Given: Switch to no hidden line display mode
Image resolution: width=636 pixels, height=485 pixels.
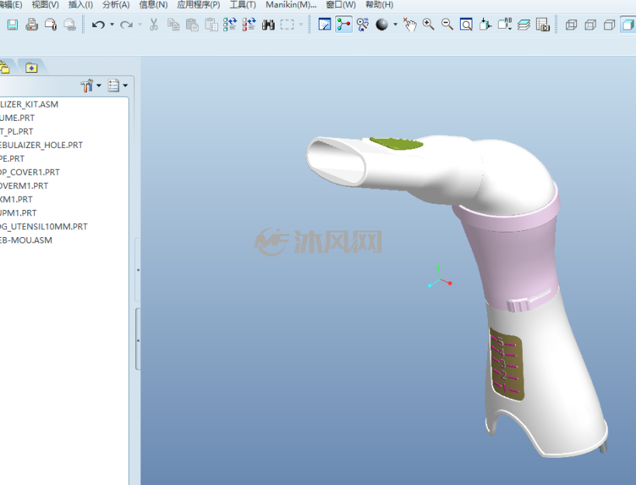Looking at the screenshot, I should [609, 25].
